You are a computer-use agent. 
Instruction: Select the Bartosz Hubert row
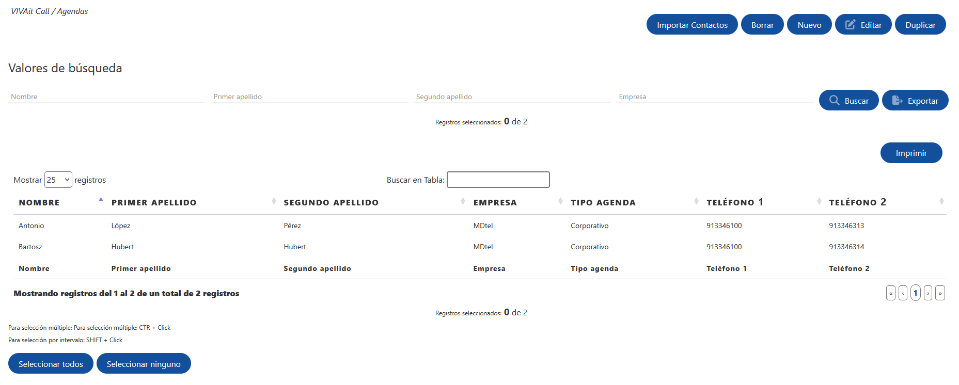pyautogui.click(x=480, y=247)
